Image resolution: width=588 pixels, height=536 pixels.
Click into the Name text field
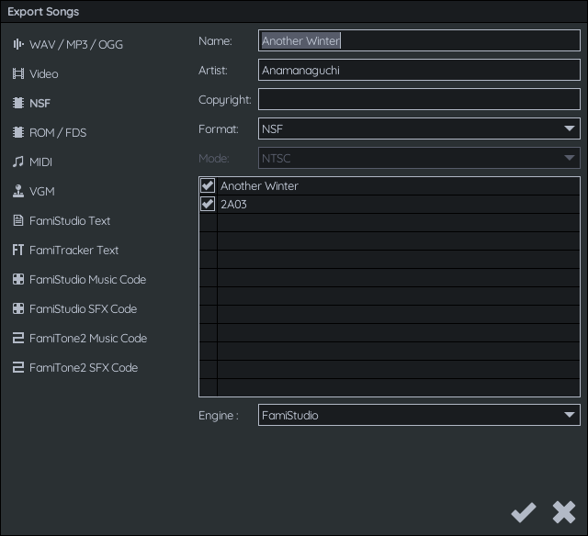tap(419, 40)
